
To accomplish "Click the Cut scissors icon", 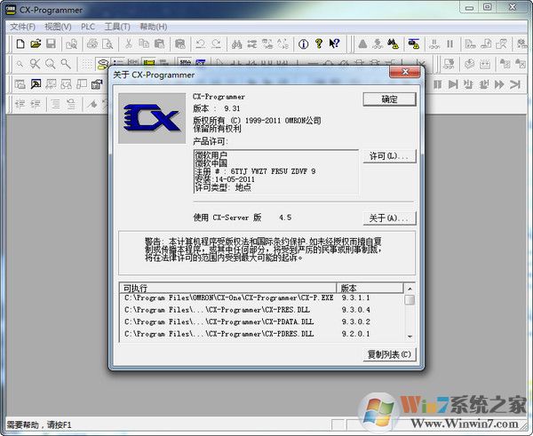I will [129, 44].
